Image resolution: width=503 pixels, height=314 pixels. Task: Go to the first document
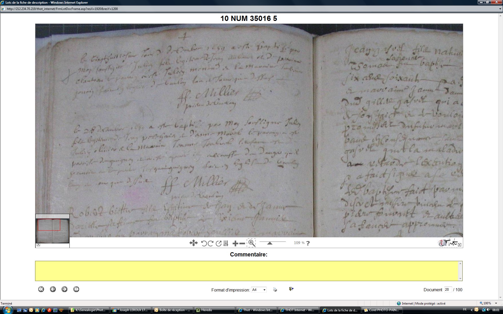(x=41, y=289)
